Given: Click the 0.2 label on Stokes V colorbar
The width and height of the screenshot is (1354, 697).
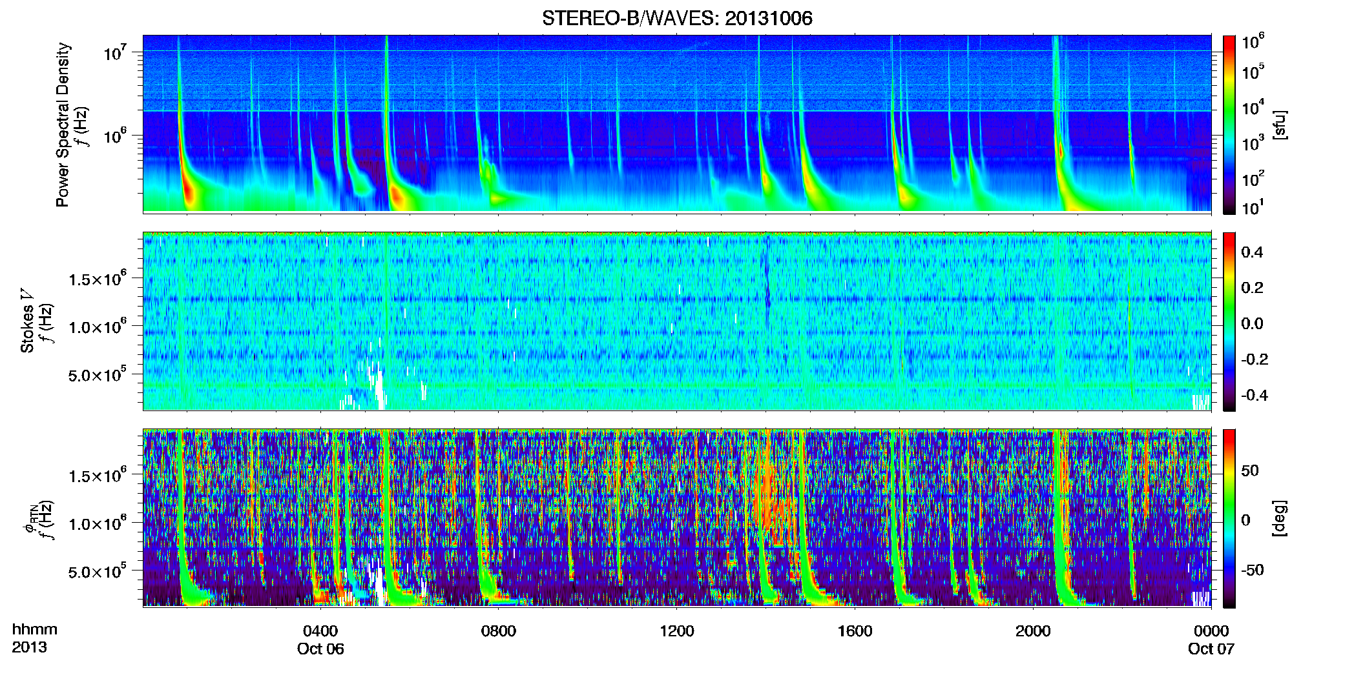Looking at the screenshot, I should pyautogui.click(x=1252, y=288).
